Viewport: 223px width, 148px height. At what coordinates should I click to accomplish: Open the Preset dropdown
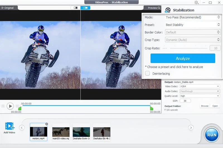[x=193, y=25]
